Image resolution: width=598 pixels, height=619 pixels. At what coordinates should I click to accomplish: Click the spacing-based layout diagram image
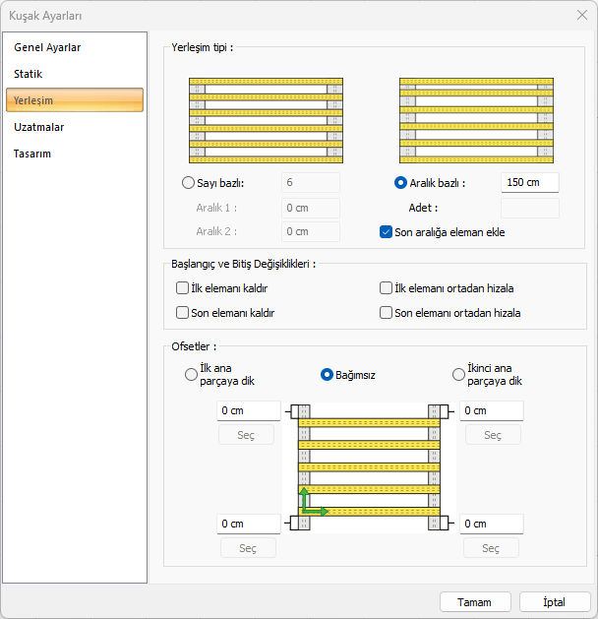[475, 119]
